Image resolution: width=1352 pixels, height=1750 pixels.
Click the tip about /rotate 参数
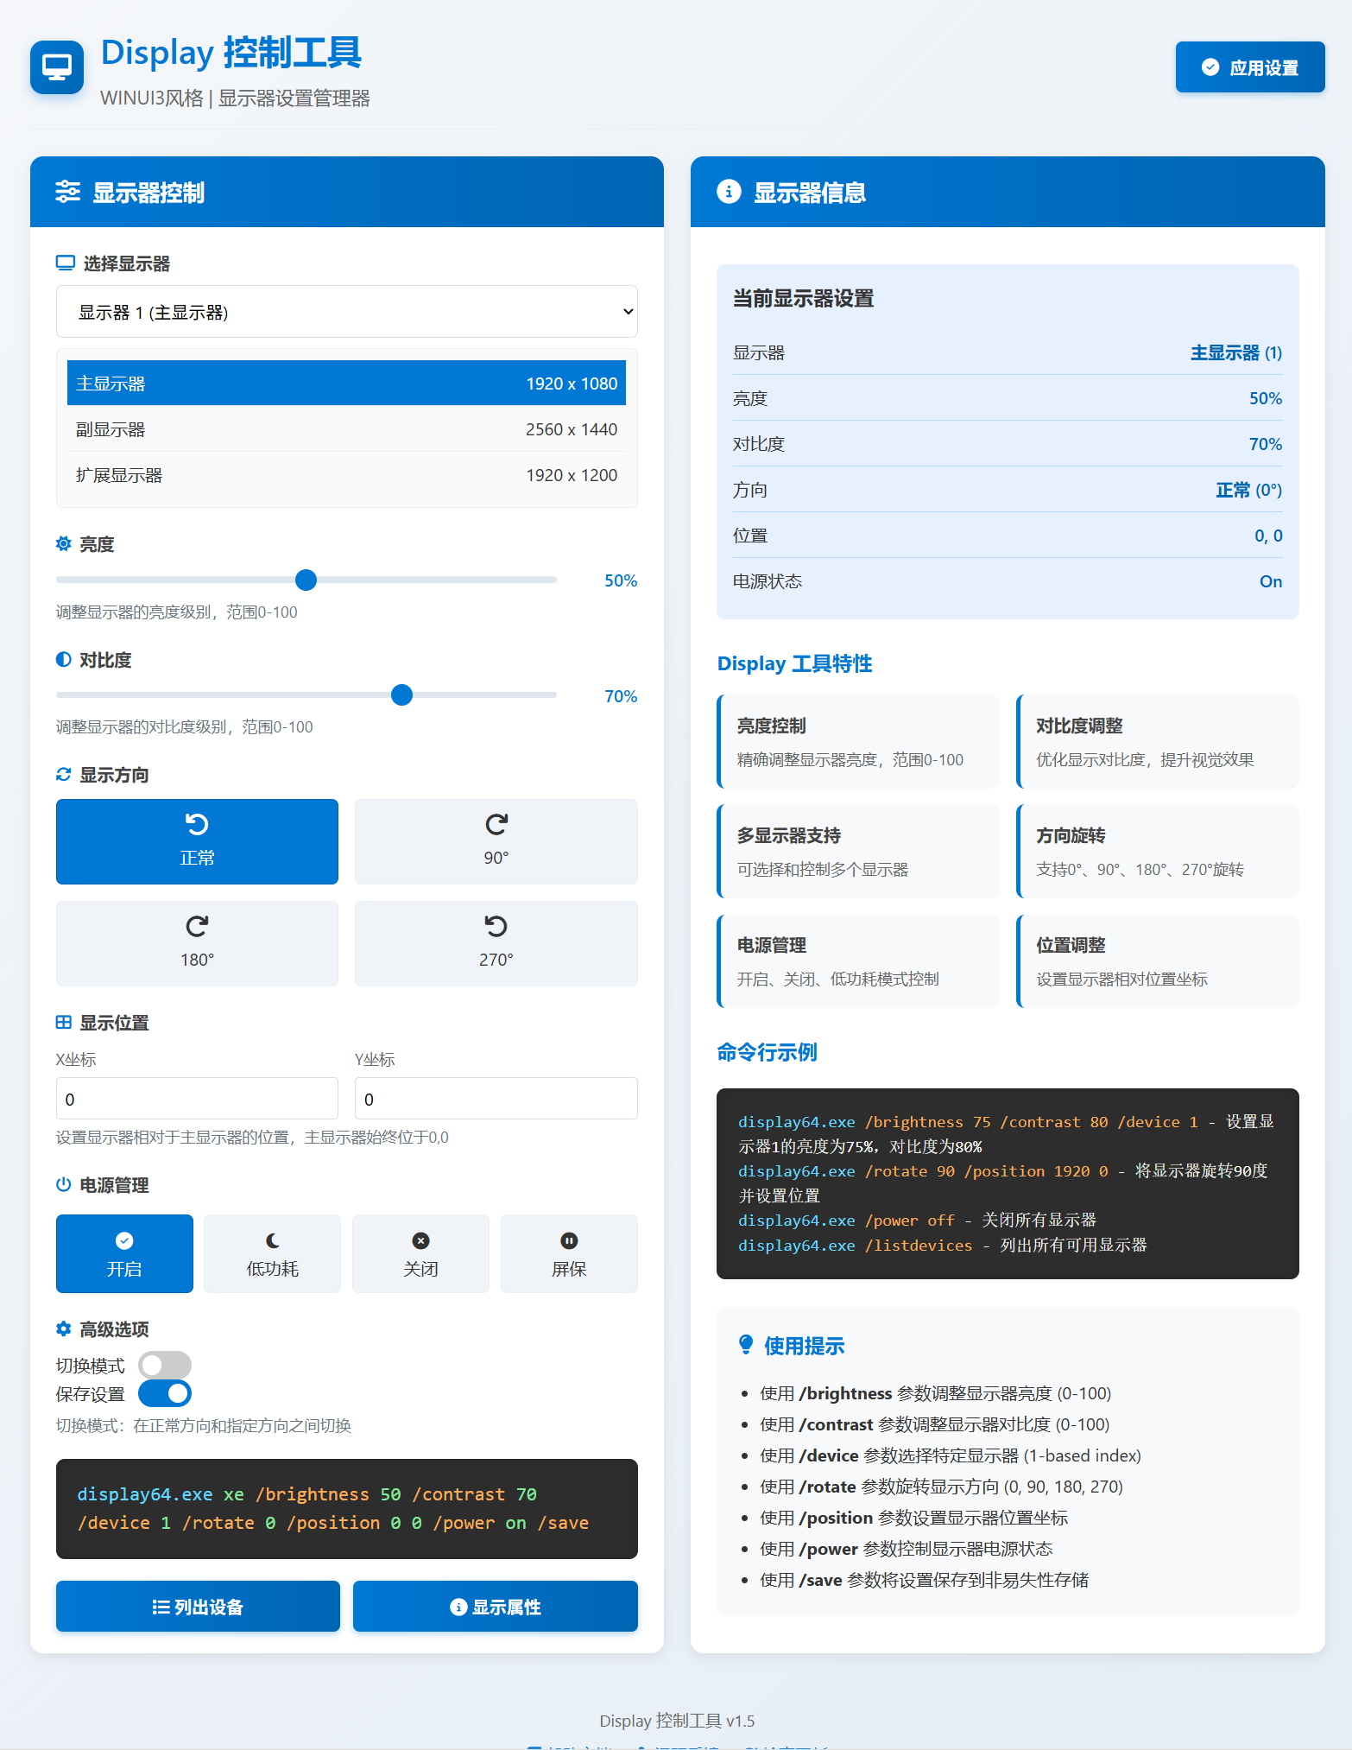click(x=941, y=1487)
